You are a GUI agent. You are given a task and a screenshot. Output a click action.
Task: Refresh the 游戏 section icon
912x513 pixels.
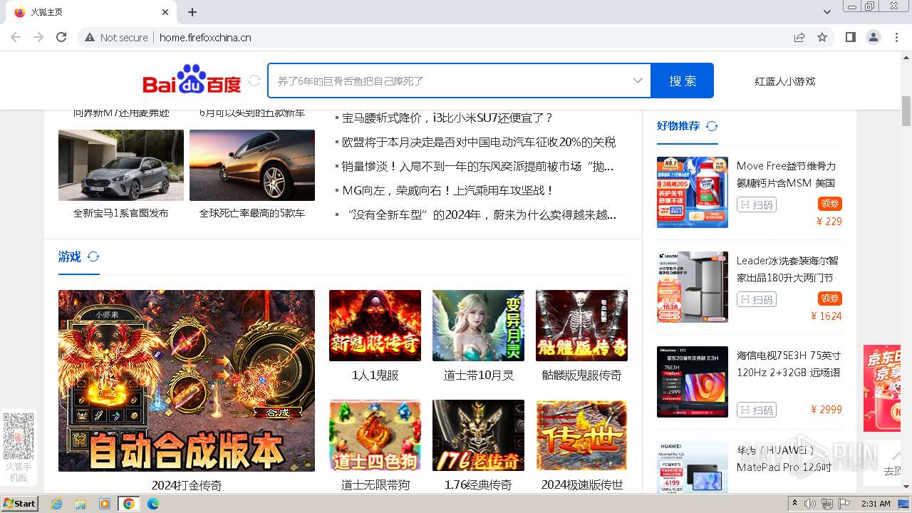[93, 257]
